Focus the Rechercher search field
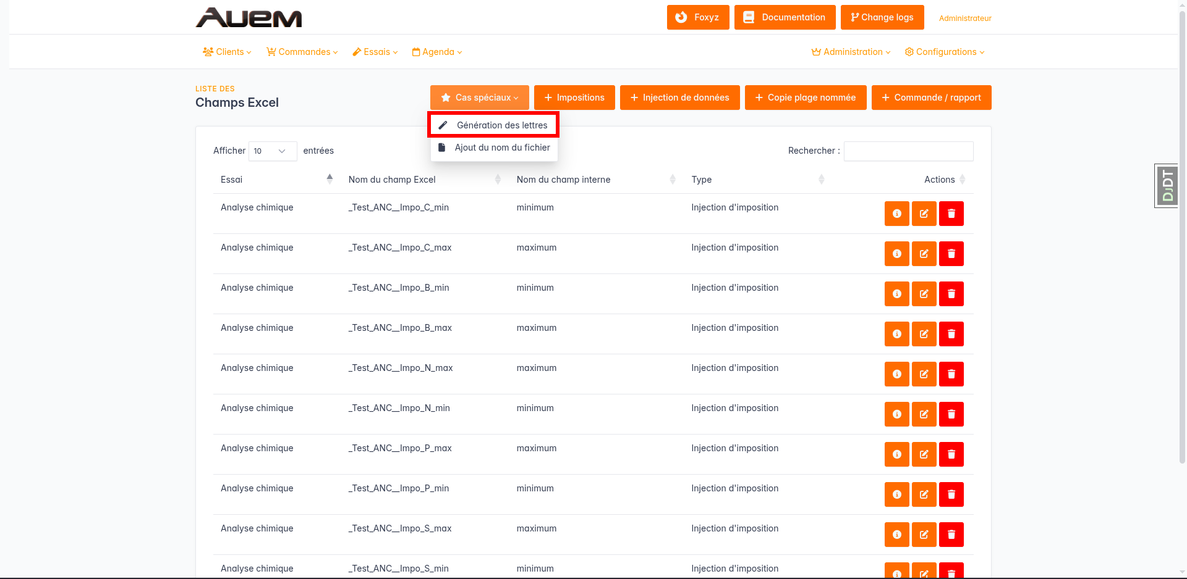 coord(908,151)
